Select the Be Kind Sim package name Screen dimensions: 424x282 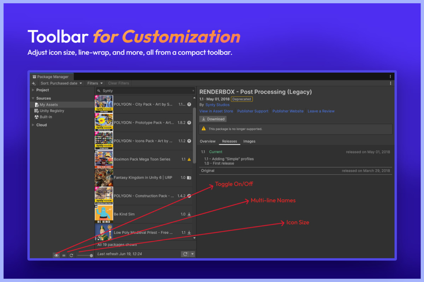pos(124,214)
